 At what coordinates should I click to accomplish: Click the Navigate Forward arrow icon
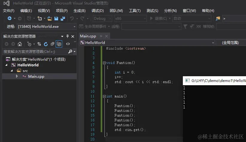coord(20,19)
